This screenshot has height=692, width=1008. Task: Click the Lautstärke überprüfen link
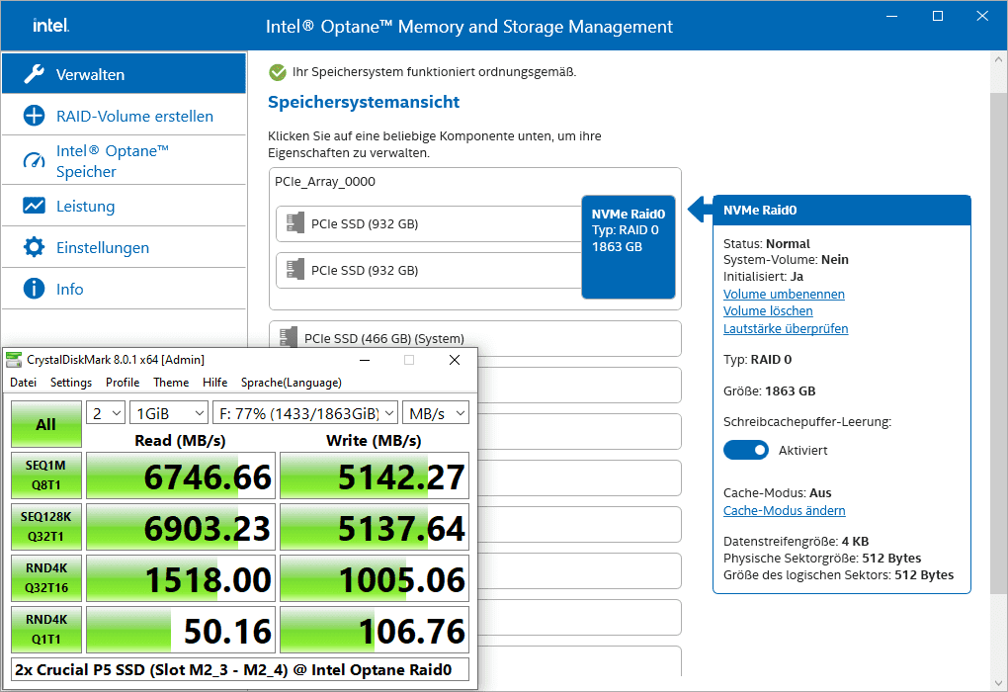[786, 328]
